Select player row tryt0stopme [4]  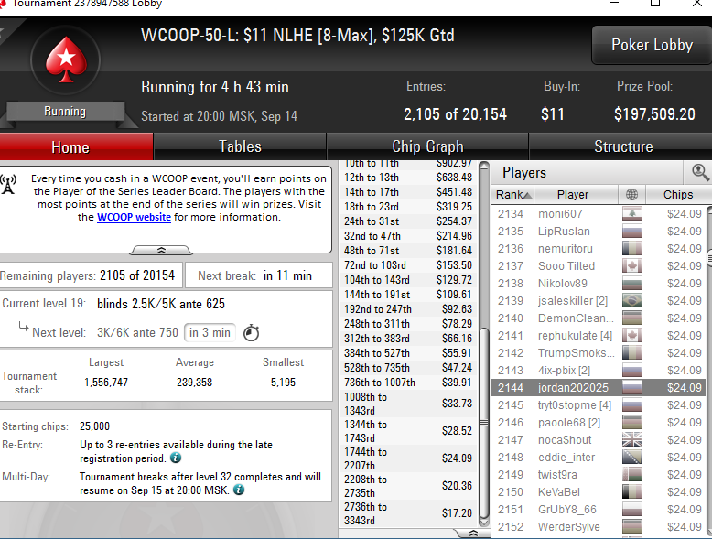point(599,405)
